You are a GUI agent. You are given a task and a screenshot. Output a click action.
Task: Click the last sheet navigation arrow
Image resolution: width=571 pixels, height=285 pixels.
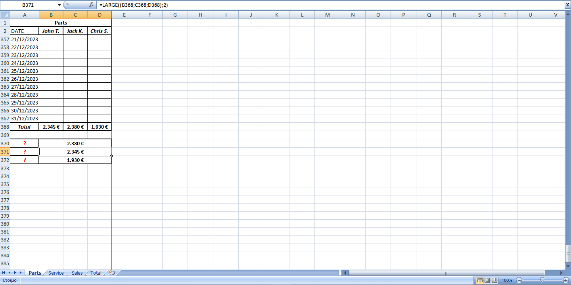(x=20, y=273)
